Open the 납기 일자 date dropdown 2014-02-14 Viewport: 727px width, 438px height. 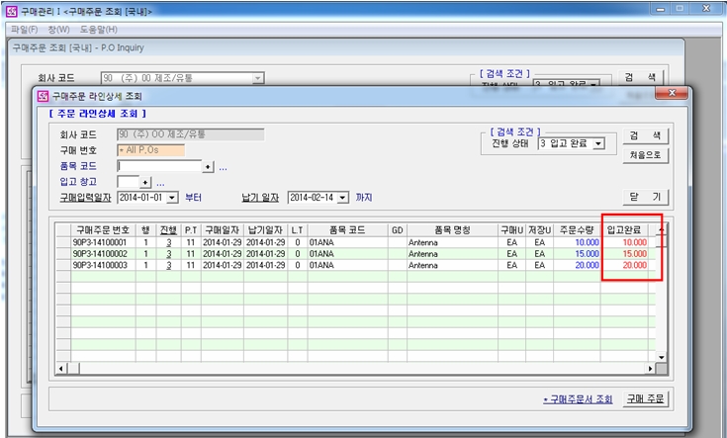click(342, 198)
